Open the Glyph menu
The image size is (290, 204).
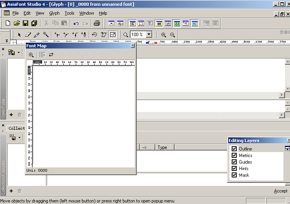54,13
